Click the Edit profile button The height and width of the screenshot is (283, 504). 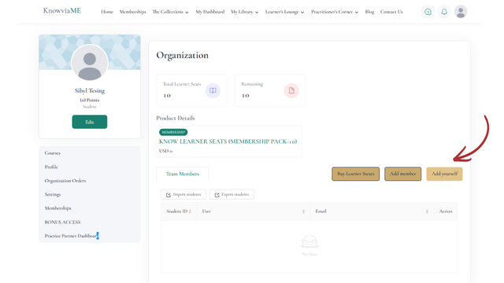click(90, 122)
